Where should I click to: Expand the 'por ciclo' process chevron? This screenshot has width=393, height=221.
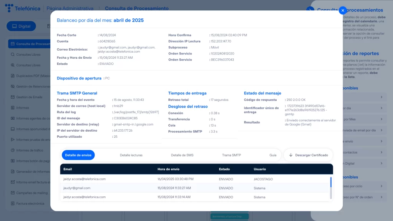point(381,186)
